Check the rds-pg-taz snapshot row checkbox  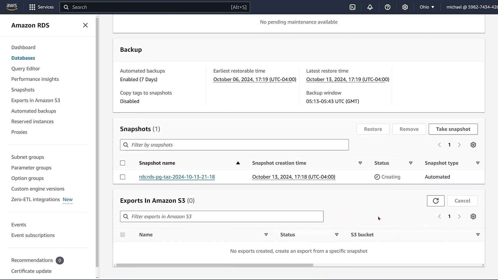click(123, 177)
